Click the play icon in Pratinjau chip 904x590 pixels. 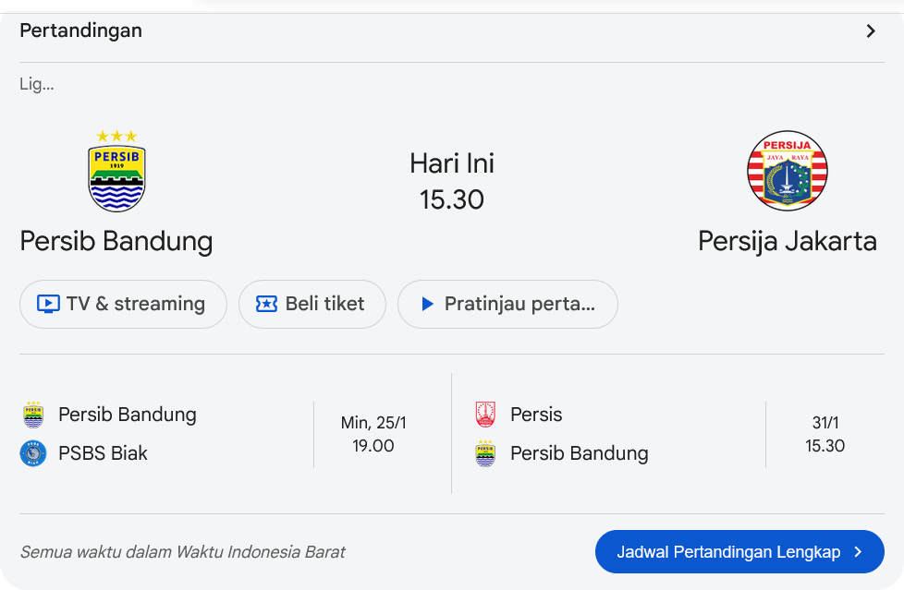coord(427,304)
